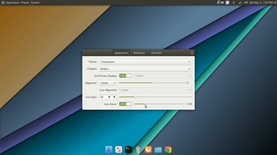Image resolution: width=277 pixels, height=155 pixels.
Task: Open the settings toggles app in dock
Action: pos(119,149)
